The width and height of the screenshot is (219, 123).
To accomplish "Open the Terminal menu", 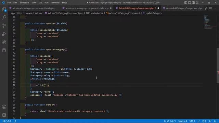I will point(55,3).
